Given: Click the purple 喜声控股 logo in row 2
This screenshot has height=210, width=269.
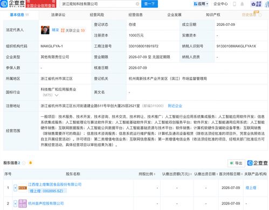Looking at the screenshot, I should (x=23, y=204).
